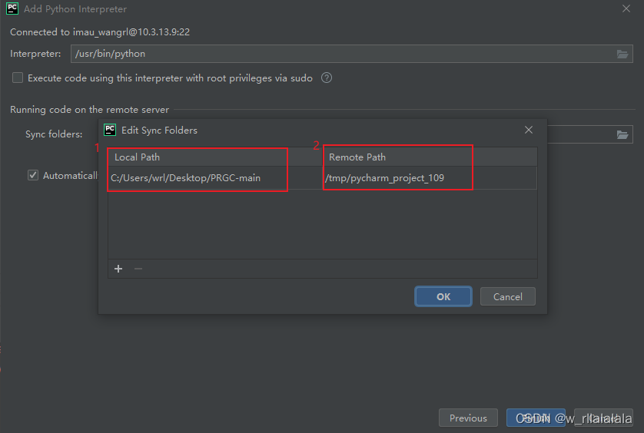644x433 pixels.
Task: Click the PyCharm logo in Add Python Interpreter title
Action: pyautogui.click(x=12, y=8)
